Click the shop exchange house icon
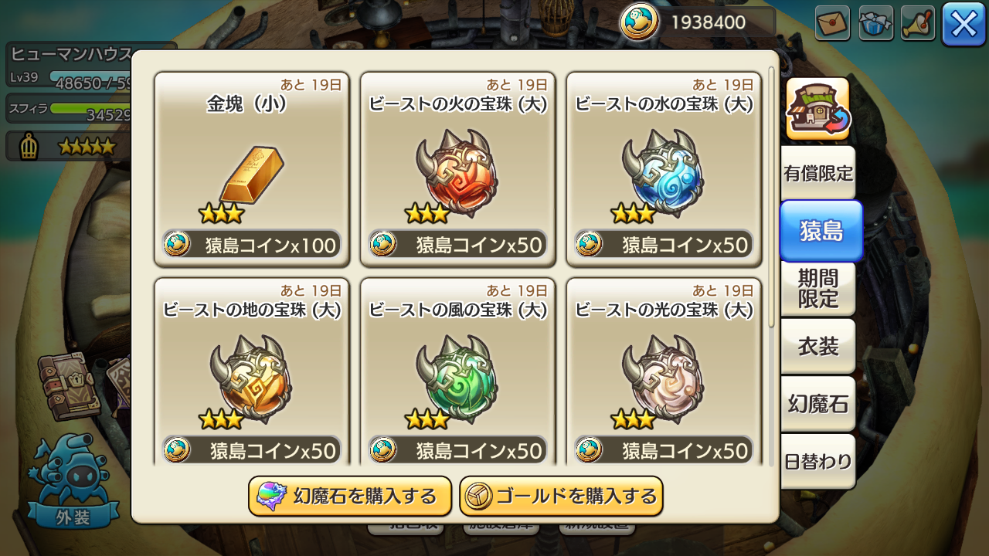Image resolution: width=989 pixels, height=556 pixels. point(818,109)
